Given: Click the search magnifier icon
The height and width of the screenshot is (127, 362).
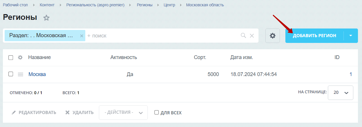Looking at the screenshot, I should pyautogui.click(x=243, y=35).
